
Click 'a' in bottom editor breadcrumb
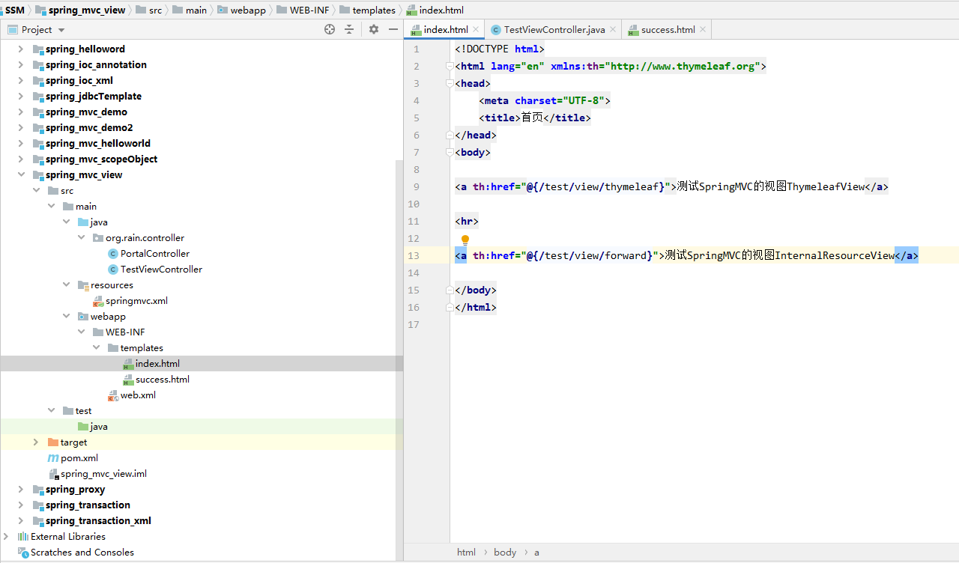tap(536, 553)
